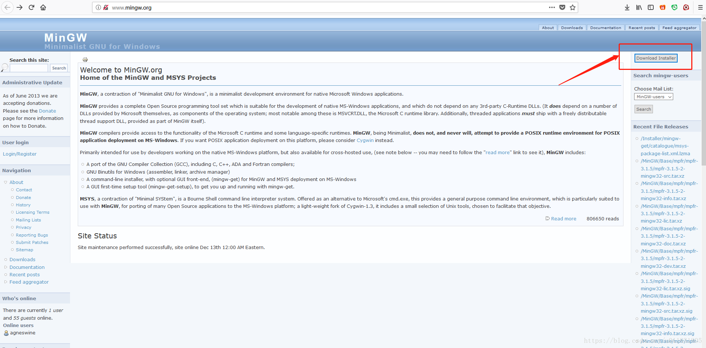The width and height of the screenshot is (706, 348).
Task: Switch to the Documentation header tab
Action: pyautogui.click(x=605, y=28)
